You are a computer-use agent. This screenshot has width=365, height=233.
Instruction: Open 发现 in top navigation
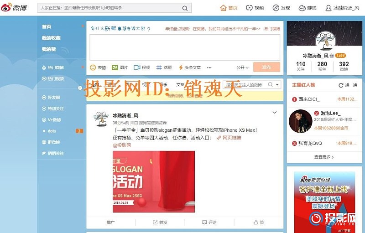(281, 8)
